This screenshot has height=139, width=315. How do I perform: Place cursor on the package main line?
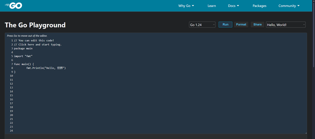click(23, 49)
